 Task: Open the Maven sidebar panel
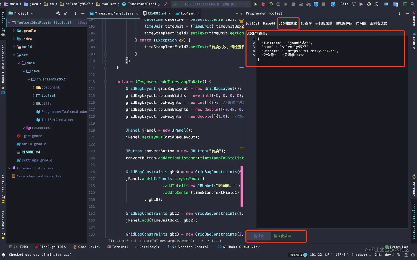pos(414,19)
